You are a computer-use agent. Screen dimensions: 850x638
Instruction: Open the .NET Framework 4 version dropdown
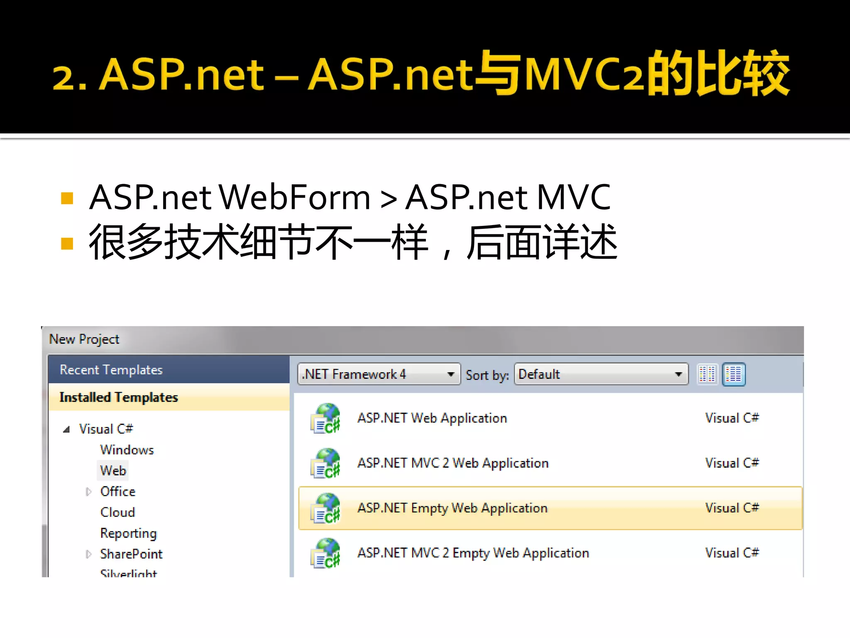[x=379, y=374]
